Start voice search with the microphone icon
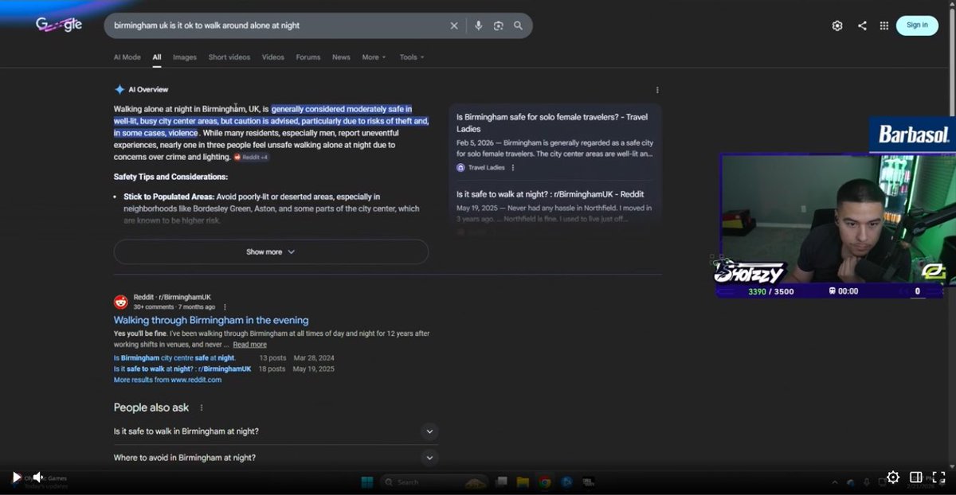This screenshot has height=495, width=956. pos(478,25)
